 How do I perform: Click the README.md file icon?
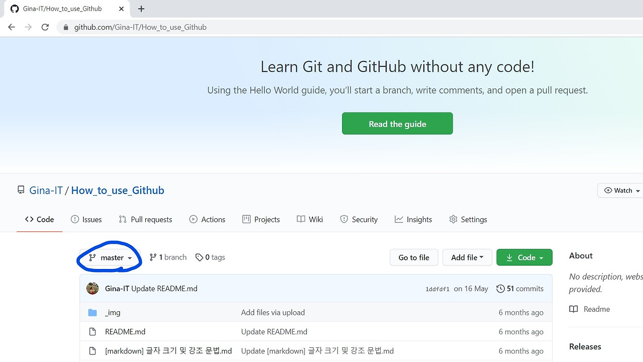click(92, 332)
